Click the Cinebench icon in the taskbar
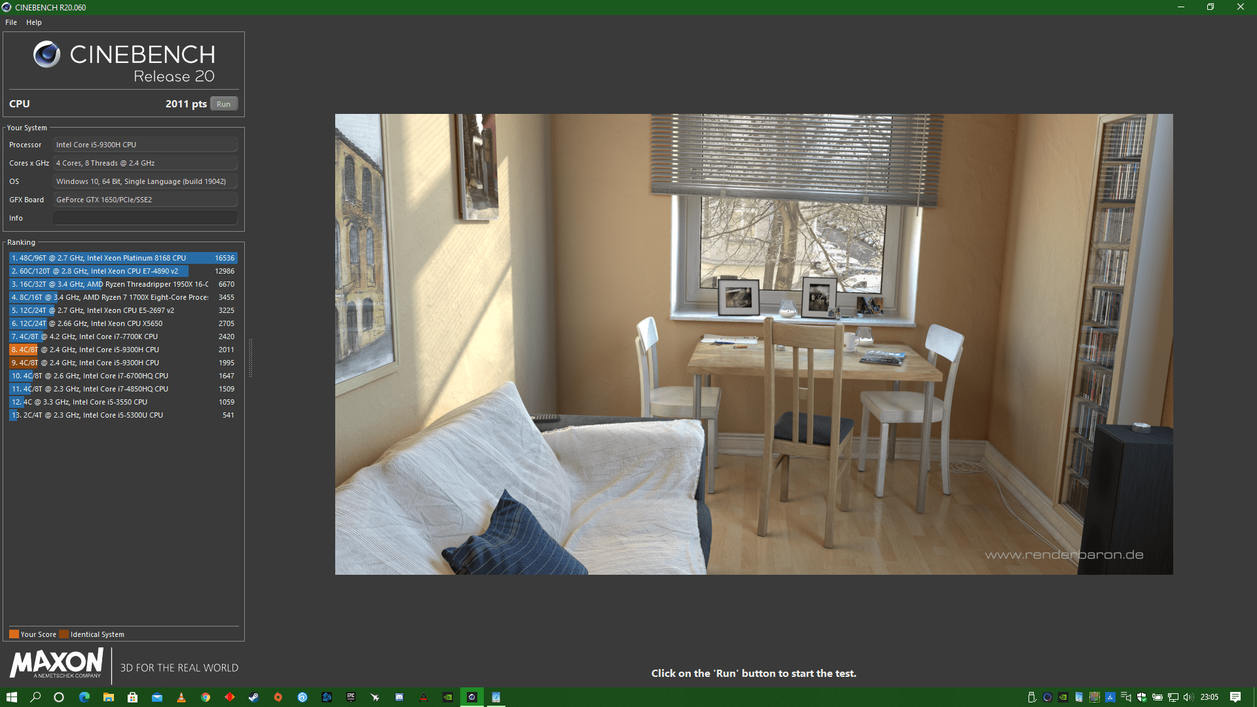The width and height of the screenshot is (1257, 707). click(x=472, y=697)
